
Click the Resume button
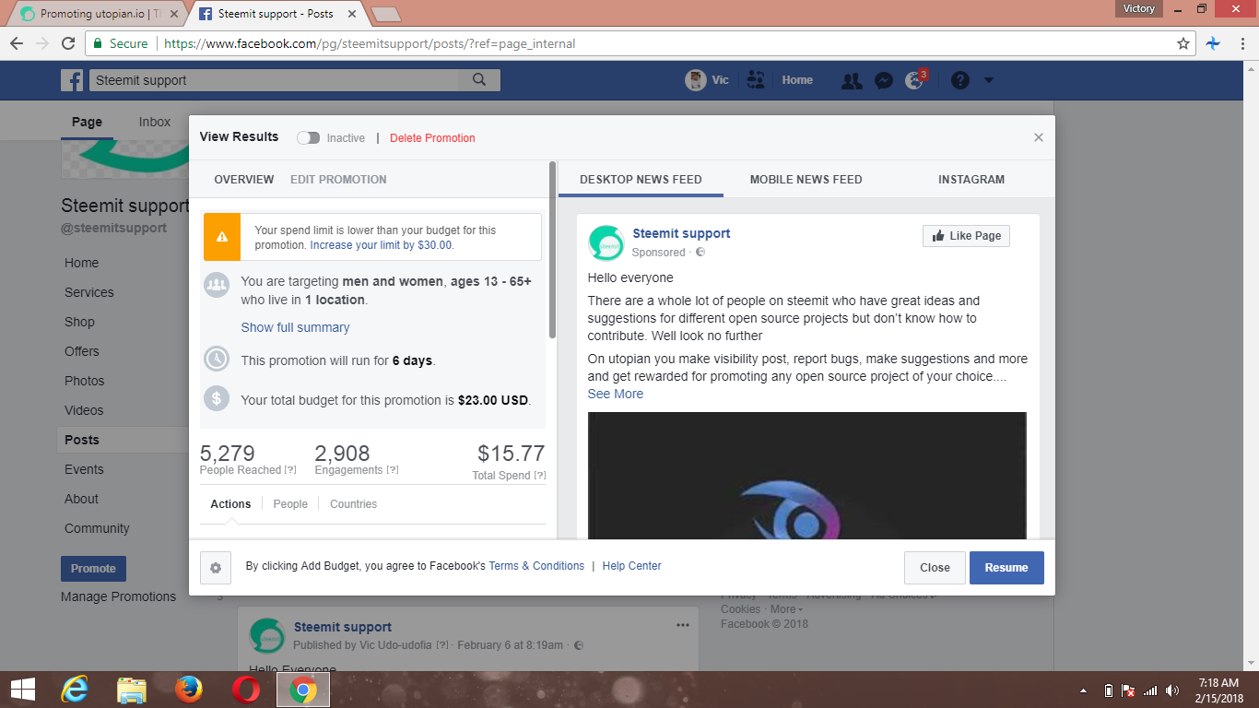coord(1006,567)
